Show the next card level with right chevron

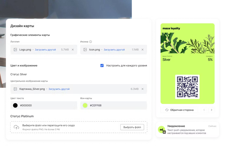(x=211, y=110)
